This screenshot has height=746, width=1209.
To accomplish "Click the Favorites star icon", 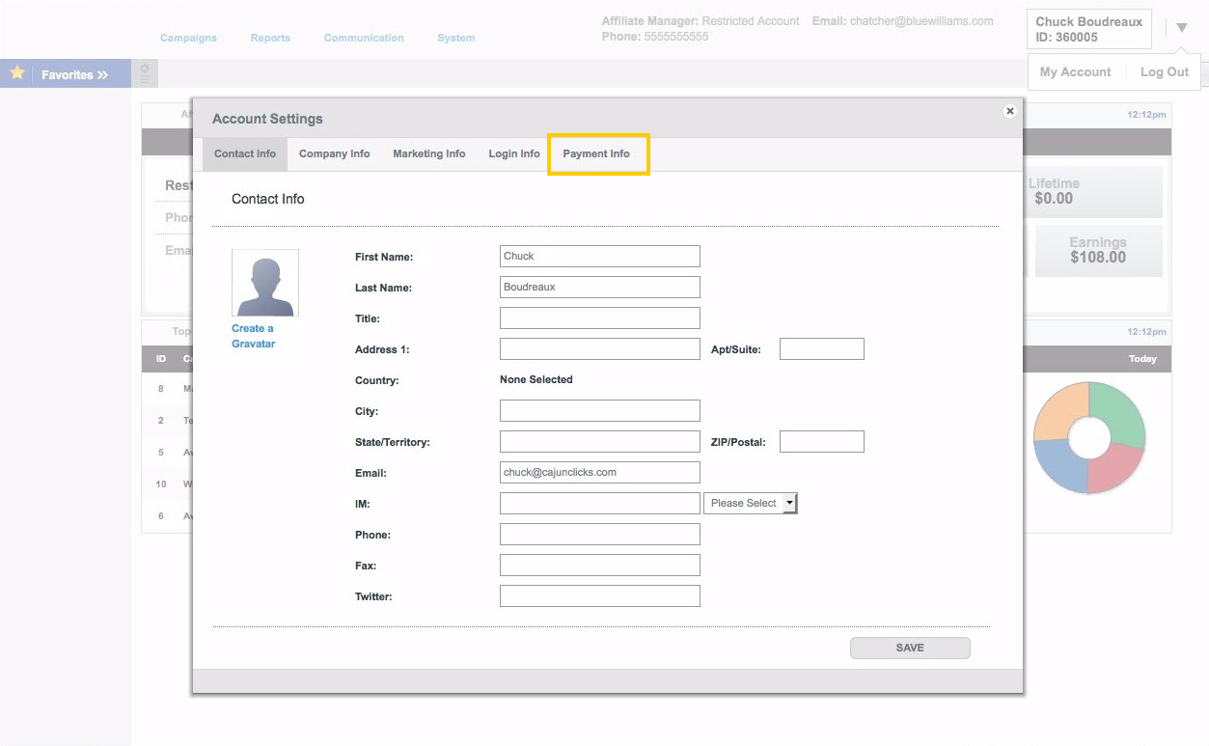I will click(16, 72).
